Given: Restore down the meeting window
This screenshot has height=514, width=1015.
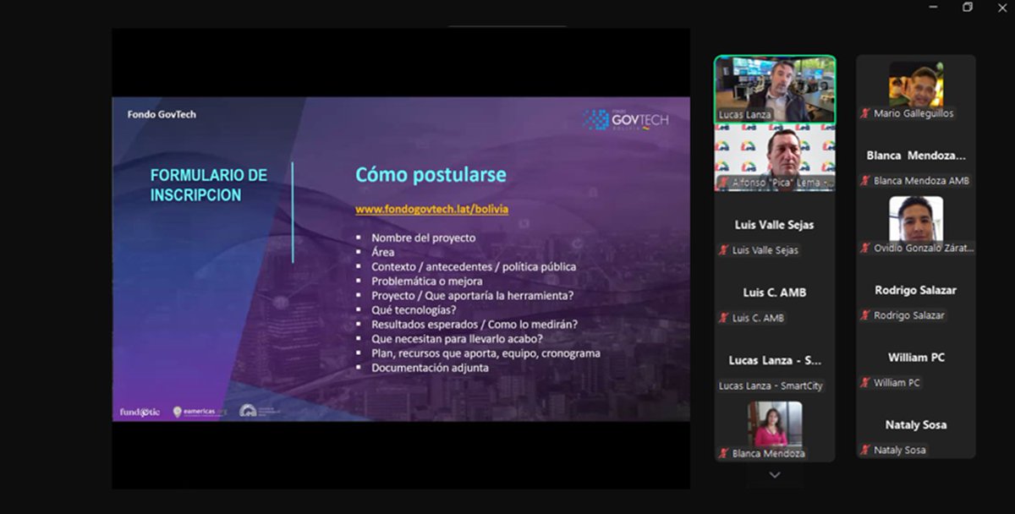Looking at the screenshot, I should [968, 7].
